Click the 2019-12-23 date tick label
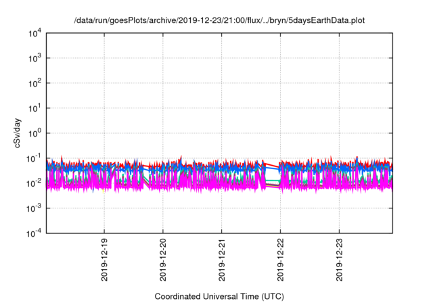This screenshot has height=303, width=433. [x=340, y=260]
